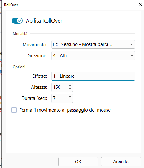
Task: Decrease Durata (sec) with the down arrow
Action: (x=70, y=100)
